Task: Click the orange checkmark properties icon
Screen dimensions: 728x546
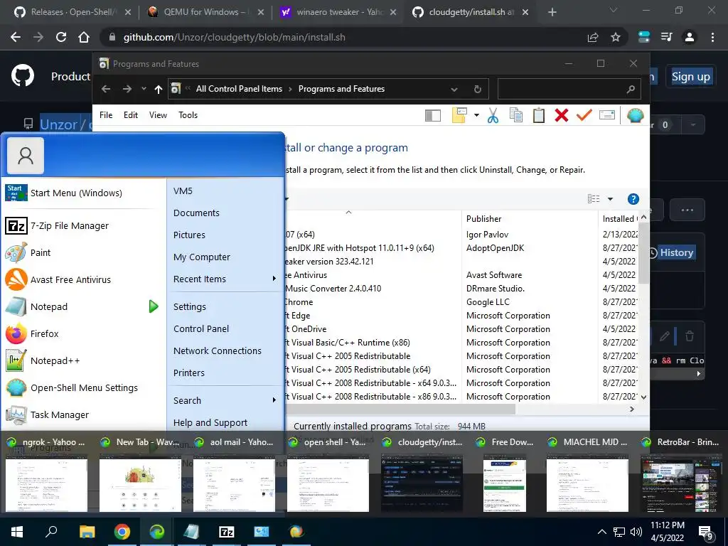Action: pyautogui.click(x=584, y=114)
